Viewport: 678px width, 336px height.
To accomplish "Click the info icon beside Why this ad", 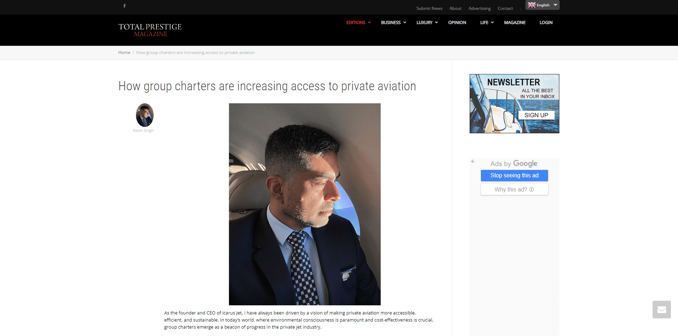I will 531,190.
